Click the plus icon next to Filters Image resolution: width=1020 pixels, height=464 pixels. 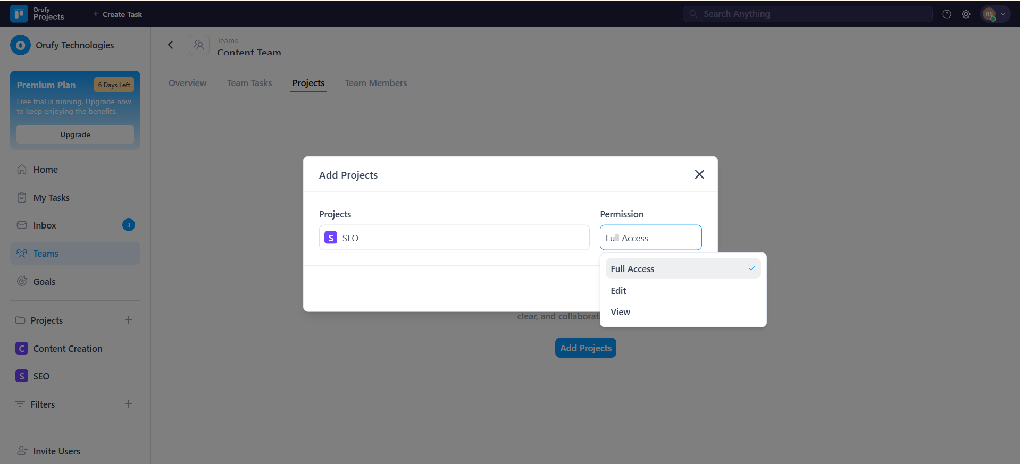tap(129, 404)
